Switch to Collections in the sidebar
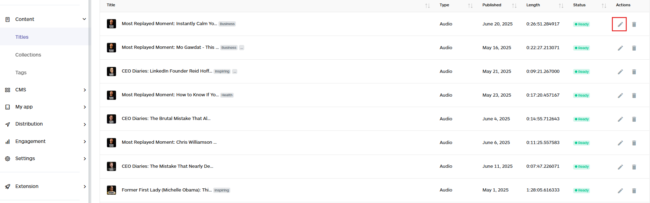The image size is (650, 203). pyautogui.click(x=28, y=54)
